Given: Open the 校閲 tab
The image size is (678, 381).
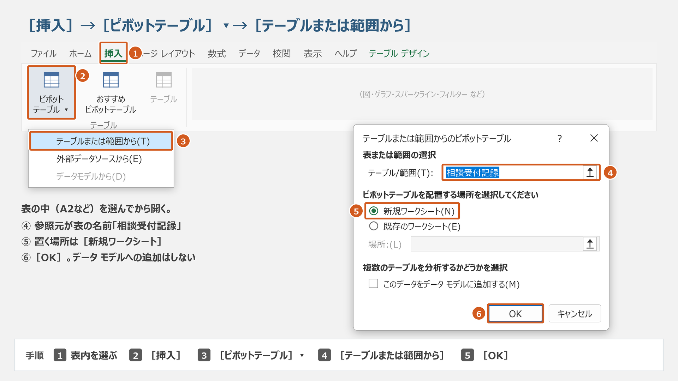Looking at the screenshot, I should [281, 54].
